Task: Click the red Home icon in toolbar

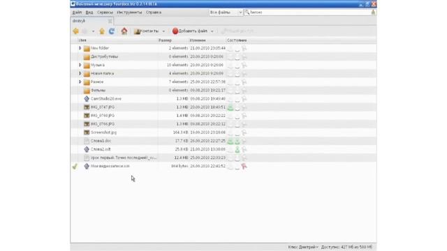Action: pyautogui.click(x=124, y=31)
